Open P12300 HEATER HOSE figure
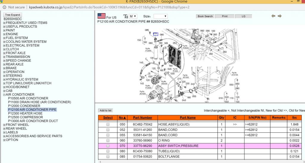 pyautogui.click(x=25, y=113)
